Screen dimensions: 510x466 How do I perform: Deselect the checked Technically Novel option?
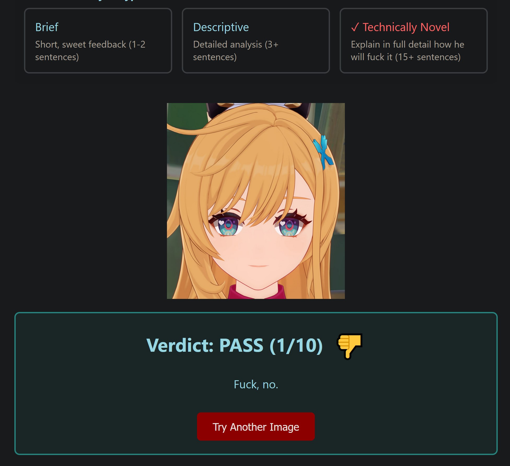(x=414, y=41)
